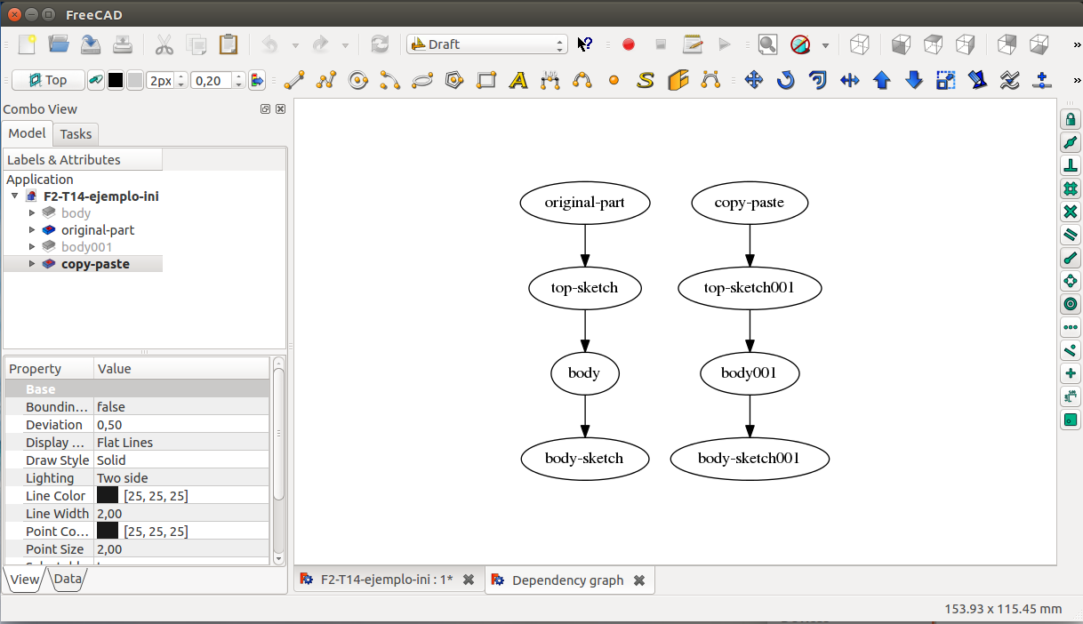This screenshot has height=624, width=1083.
Task: Toggle the snap lock button
Action: 1071,119
